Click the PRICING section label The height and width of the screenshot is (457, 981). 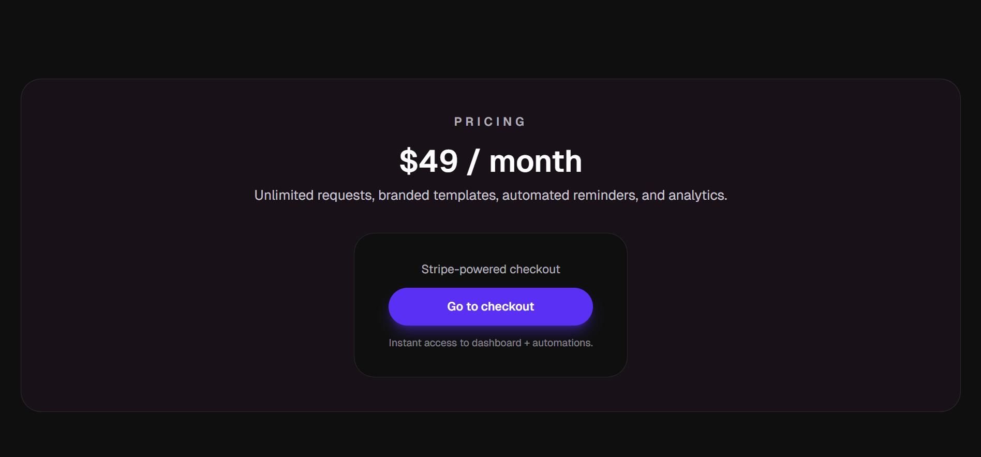click(x=489, y=121)
